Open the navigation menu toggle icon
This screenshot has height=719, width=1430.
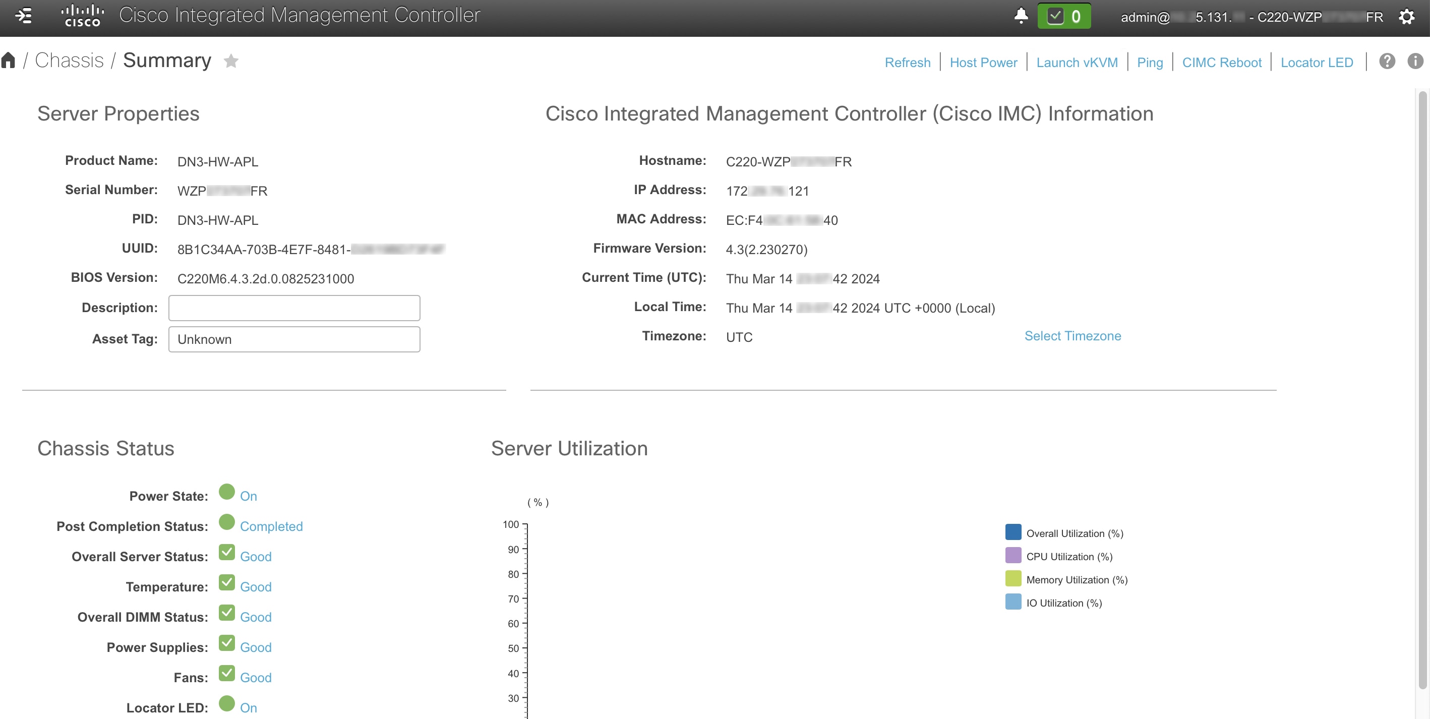23,16
